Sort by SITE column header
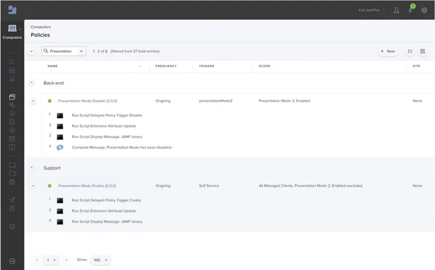Image resolution: width=435 pixels, height=270 pixels. point(416,66)
